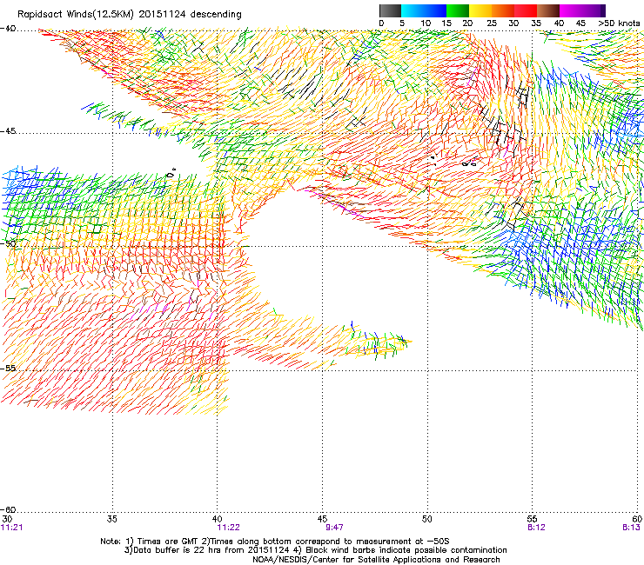Image resolution: width=644 pixels, height=565 pixels.
Task: Click the '55' longitude label on bottom axis
Action: (x=532, y=519)
